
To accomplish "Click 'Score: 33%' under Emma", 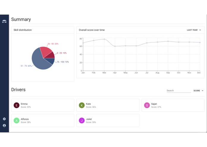I will [26, 107].
